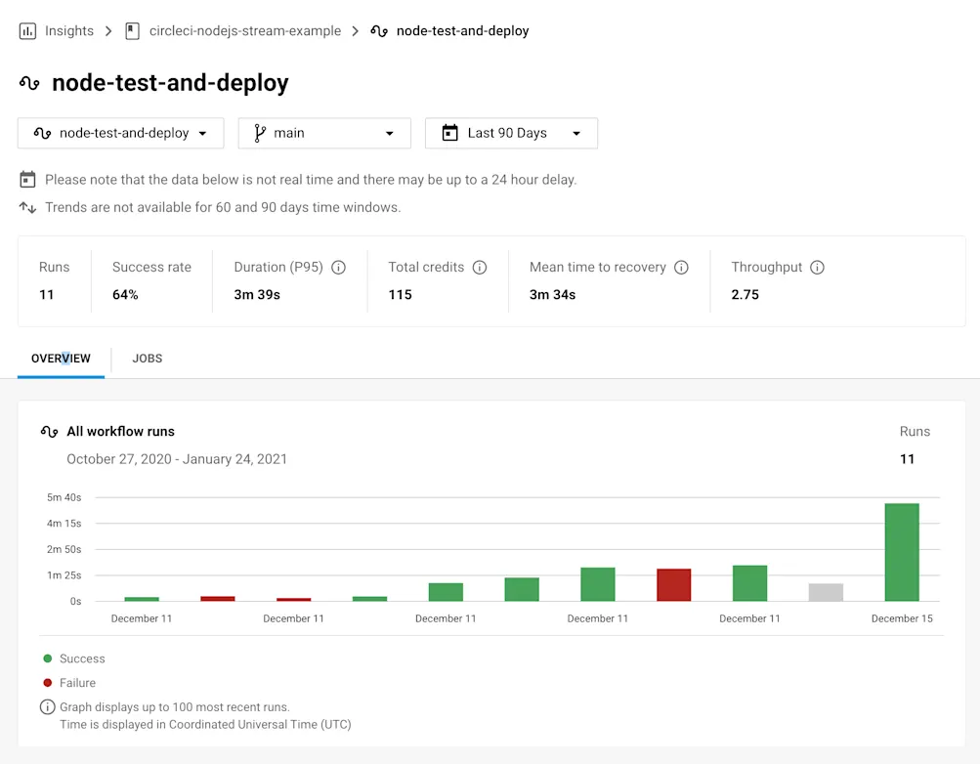Image resolution: width=980 pixels, height=764 pixels.
Task: Select the tall December 15 bar on the chart
Action: [901, 552]
